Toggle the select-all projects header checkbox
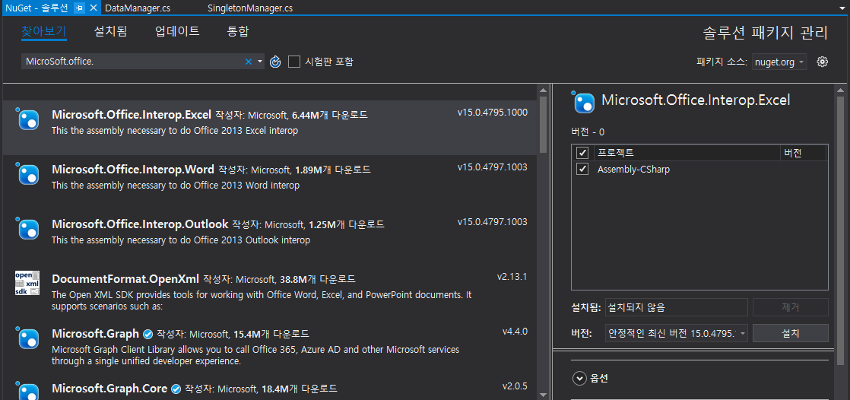Screen dimensions: 850x400 click(x=582, y=153)
